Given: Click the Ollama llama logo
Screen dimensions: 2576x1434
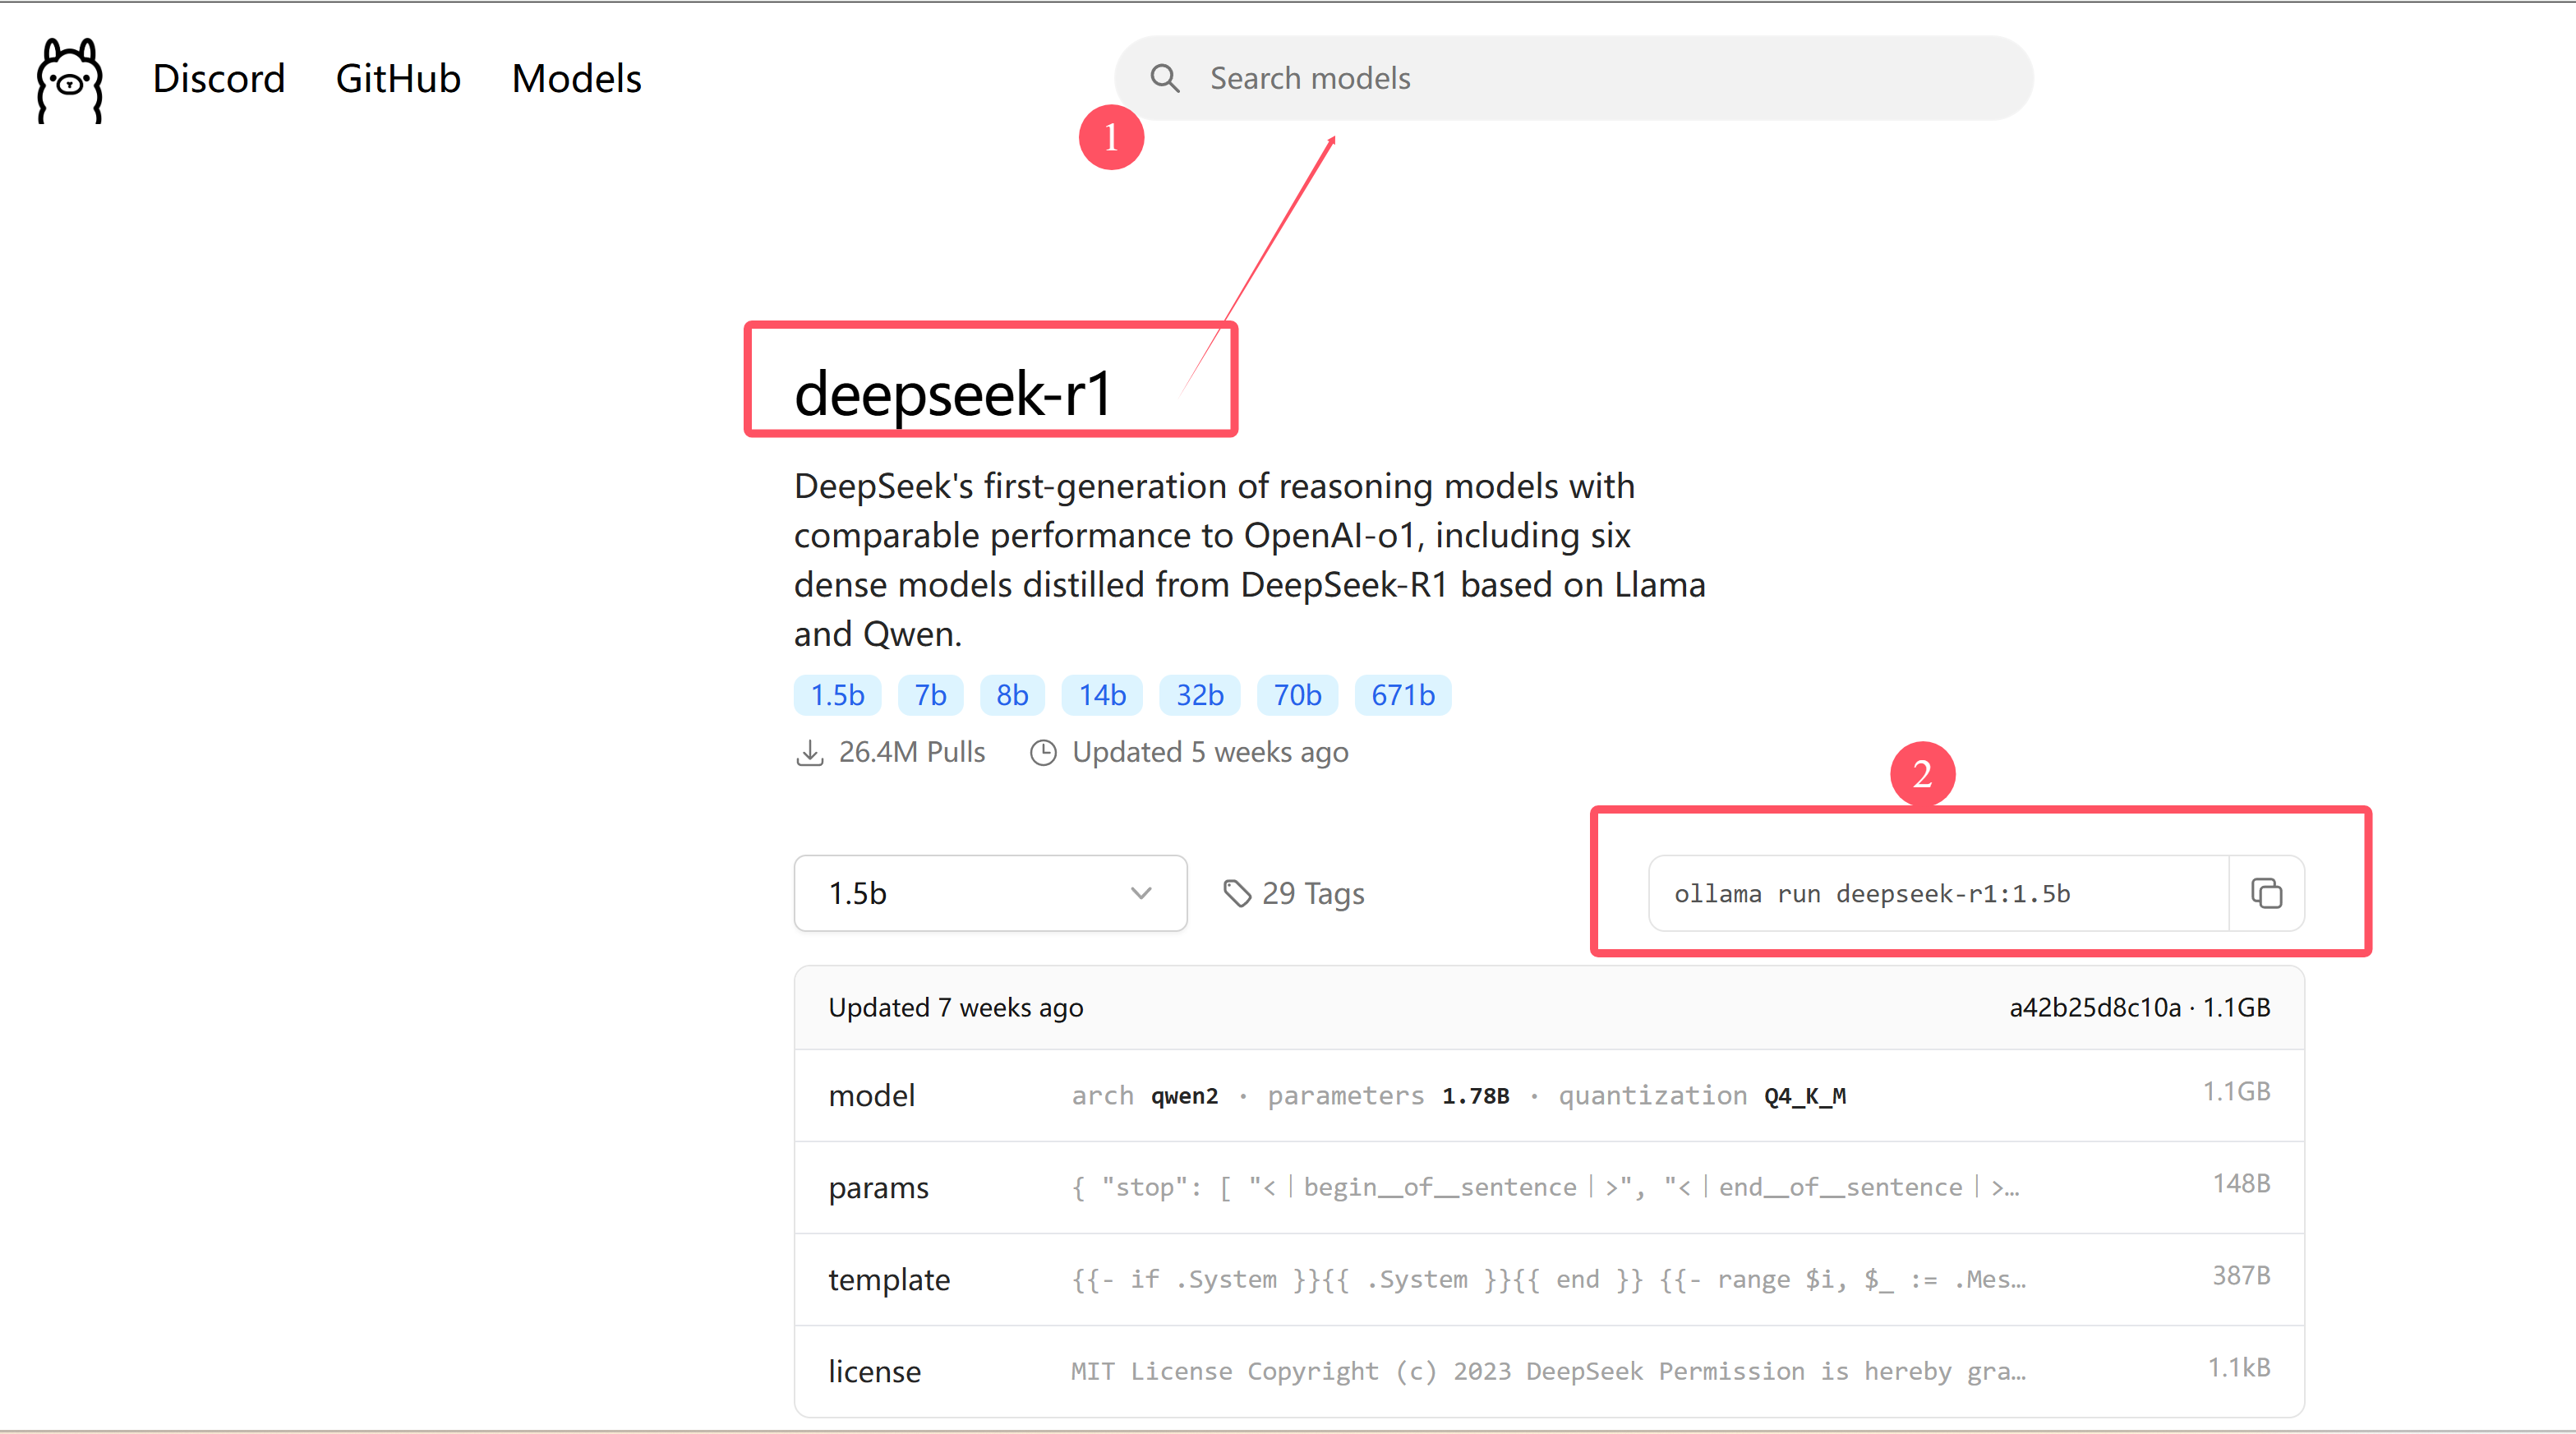Looking at the screenshot, I should [69, 80].
